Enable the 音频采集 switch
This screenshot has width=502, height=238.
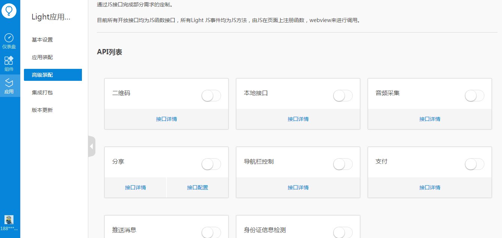(x=475, y=96)
